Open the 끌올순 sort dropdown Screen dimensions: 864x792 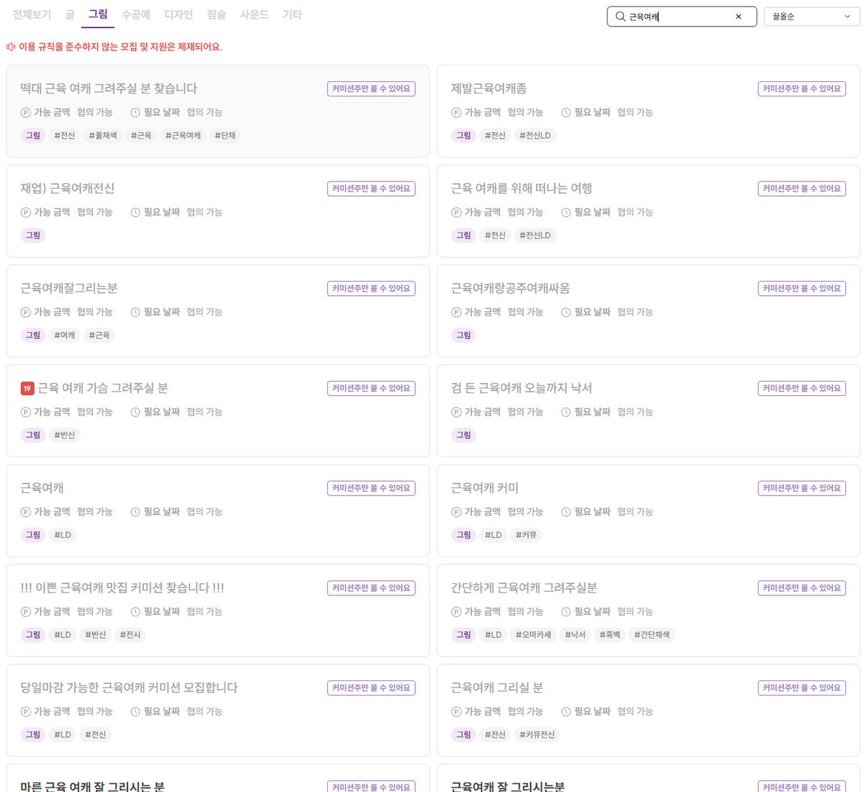(811, 17)
